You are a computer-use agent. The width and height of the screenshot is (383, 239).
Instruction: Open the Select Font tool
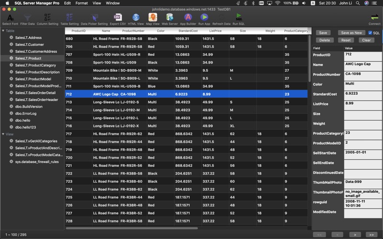[10, 19]
